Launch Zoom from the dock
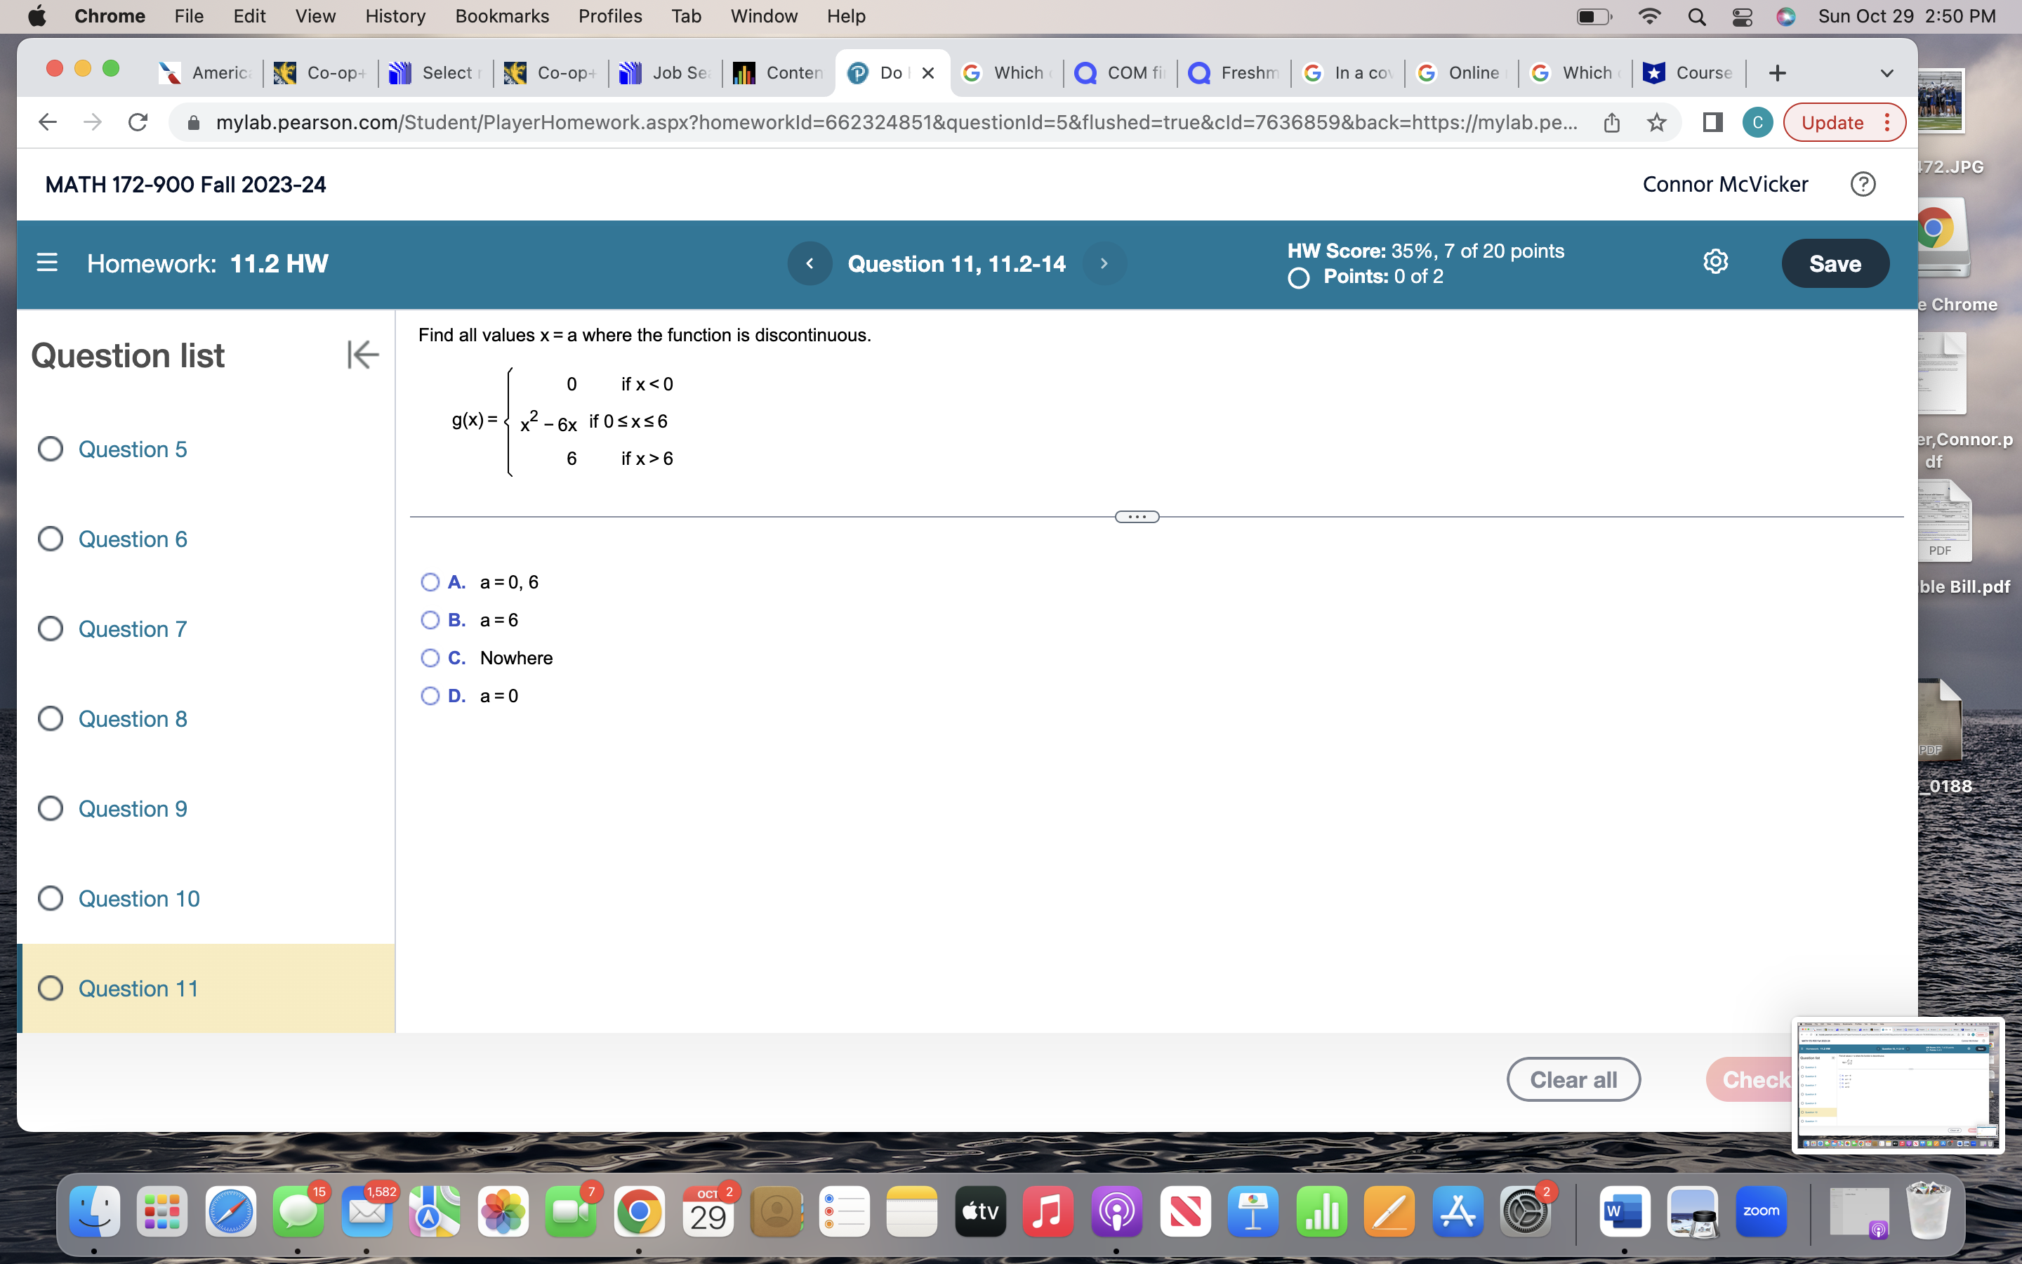Image resolution: width=2022 pixels, height=1264 pixels. click(x=1762, y=1210)
